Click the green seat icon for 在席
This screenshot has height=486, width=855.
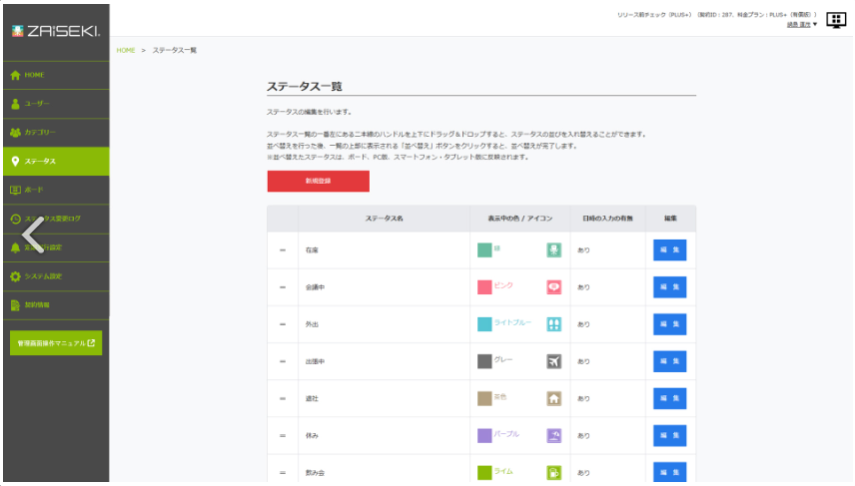(553, 250)
